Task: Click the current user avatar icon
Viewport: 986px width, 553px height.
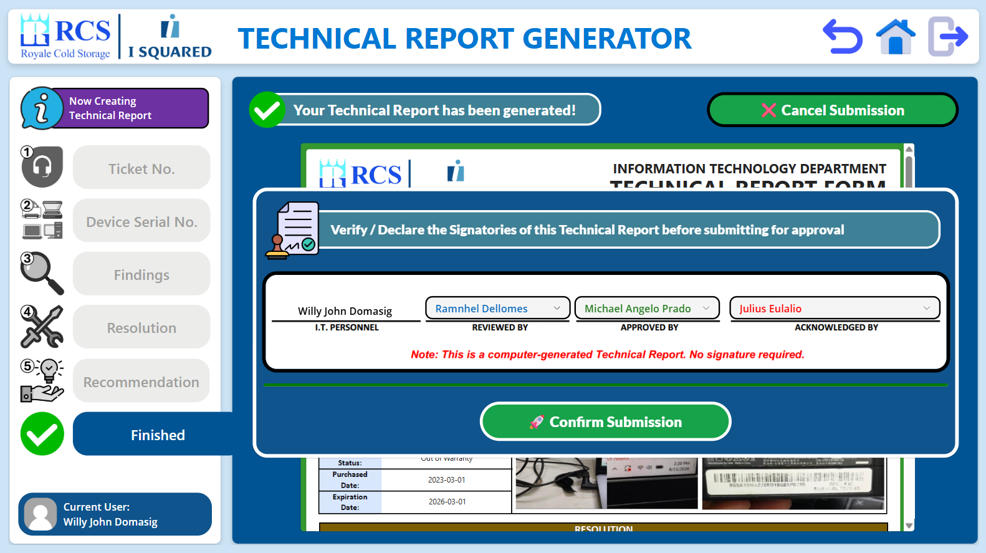Action: click(x=41, y=514)
